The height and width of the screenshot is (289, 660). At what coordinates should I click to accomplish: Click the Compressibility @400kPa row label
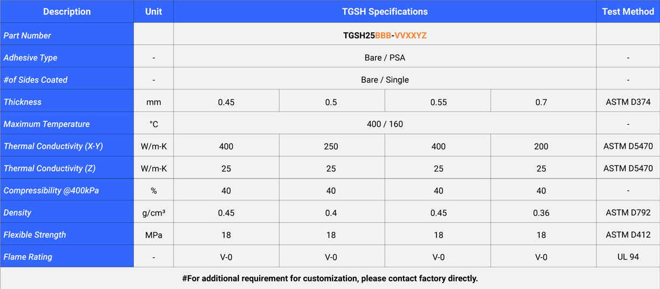tap(51, 190)
